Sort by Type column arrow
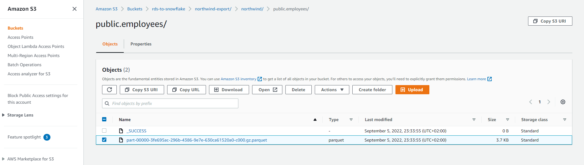Viewport: 584px width, 165px height. click(x=351, y=120)
